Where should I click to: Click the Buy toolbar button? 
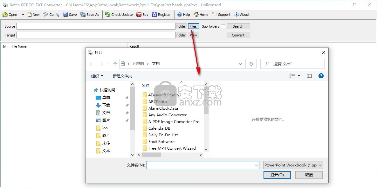point(142,15)
